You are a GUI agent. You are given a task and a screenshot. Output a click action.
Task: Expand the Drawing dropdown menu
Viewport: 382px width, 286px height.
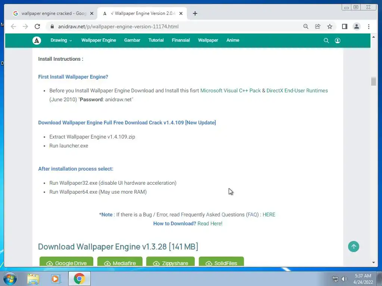point(61,40)
